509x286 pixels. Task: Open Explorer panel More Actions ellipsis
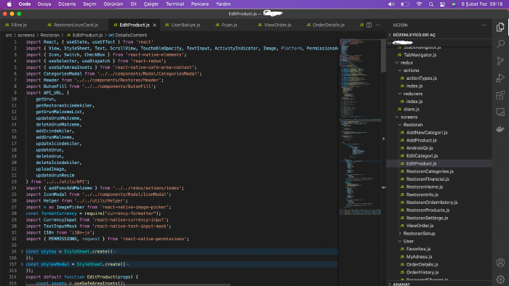point(484,25)
